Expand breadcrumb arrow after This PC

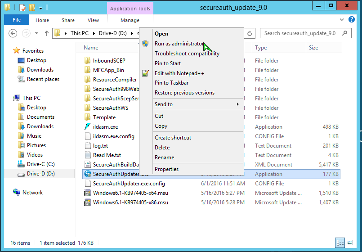(94, 33)
